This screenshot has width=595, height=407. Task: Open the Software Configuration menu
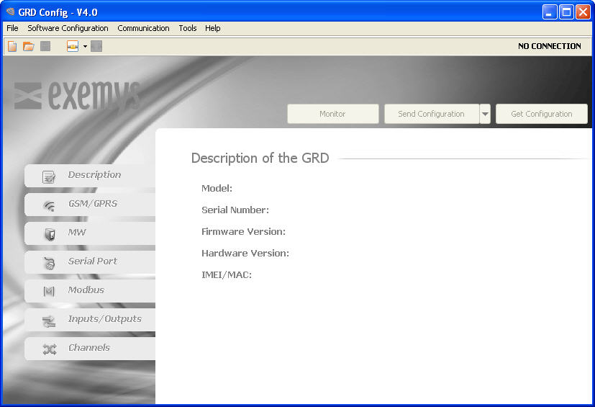click(68, 28)
